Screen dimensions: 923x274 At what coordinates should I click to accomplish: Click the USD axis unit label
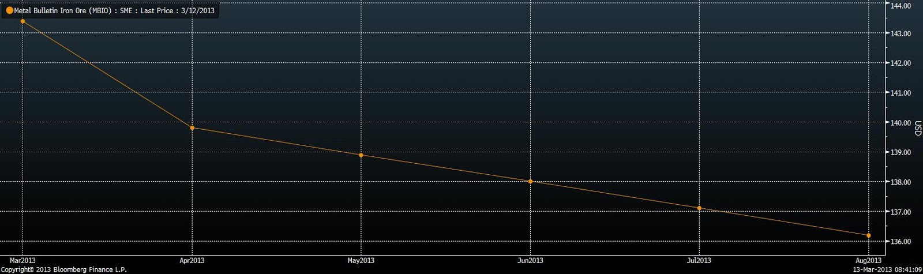(918, 128)
